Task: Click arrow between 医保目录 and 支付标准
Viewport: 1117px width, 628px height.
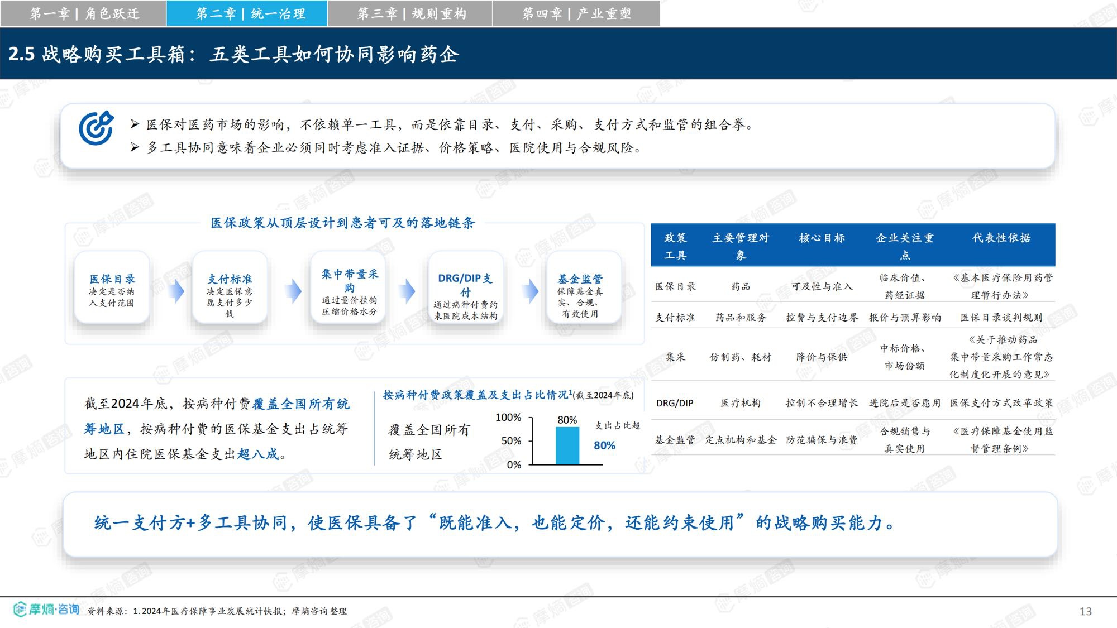Action: pos(176,290)
